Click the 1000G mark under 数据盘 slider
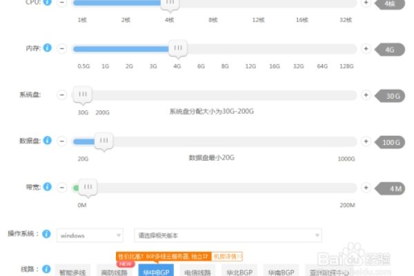Image resolution: width=414 pixels, height=276 pixels. pyautogui.click(x=346, y=159)
